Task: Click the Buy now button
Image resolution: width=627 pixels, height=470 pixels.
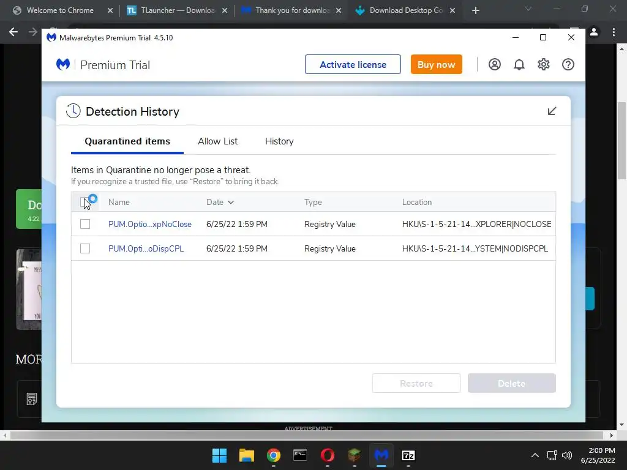Action: 436,64
